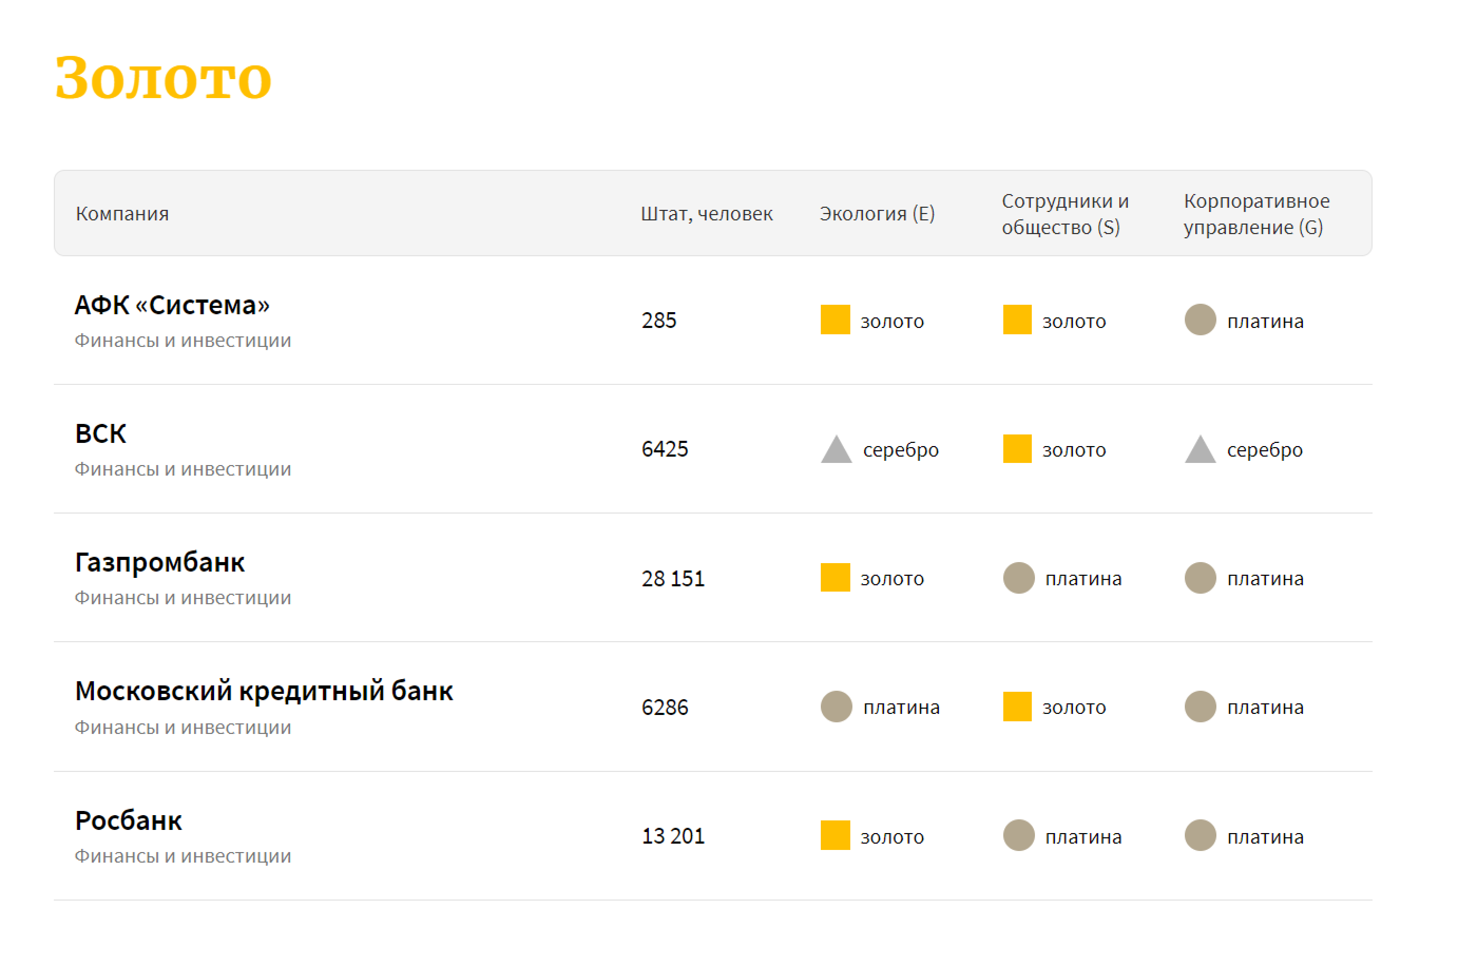
Task: Click platinum circle icon in АФК Система governance
Action: coord(1200,320)
